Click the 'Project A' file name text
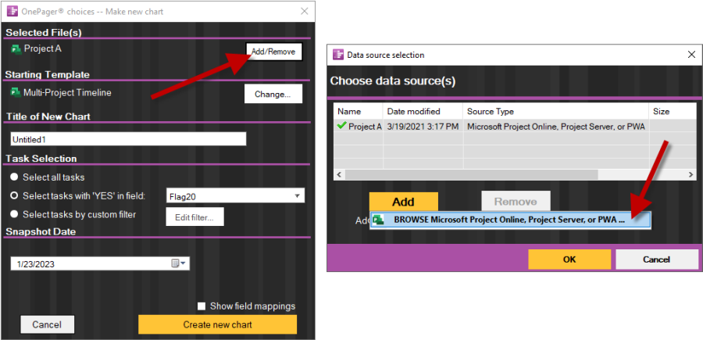The height and width of the screenshot is (340, 703). (43, 49)
